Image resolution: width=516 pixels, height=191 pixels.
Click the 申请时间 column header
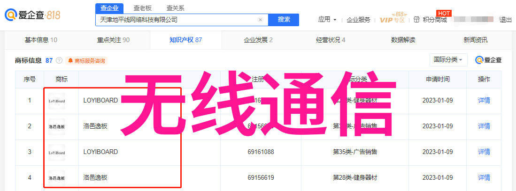(438, 79)
